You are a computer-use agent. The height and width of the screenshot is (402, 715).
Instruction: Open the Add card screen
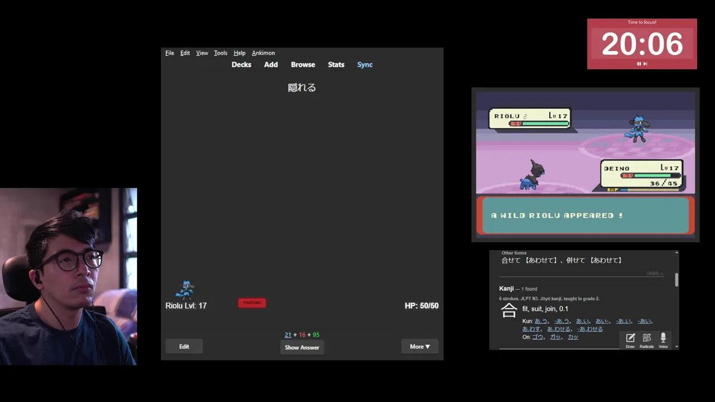point(271,65)
